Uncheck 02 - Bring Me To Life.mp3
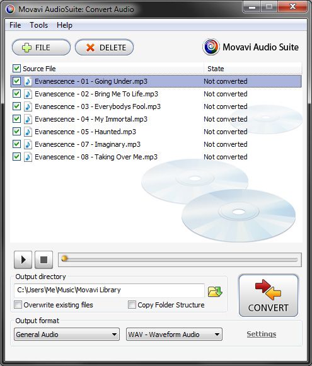This screenshot has width=312, height=366. (16, 94)
